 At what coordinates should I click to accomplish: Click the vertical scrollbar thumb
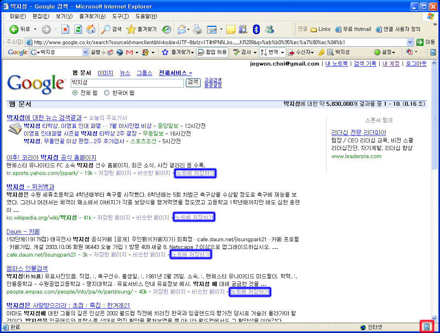point(434,118)
